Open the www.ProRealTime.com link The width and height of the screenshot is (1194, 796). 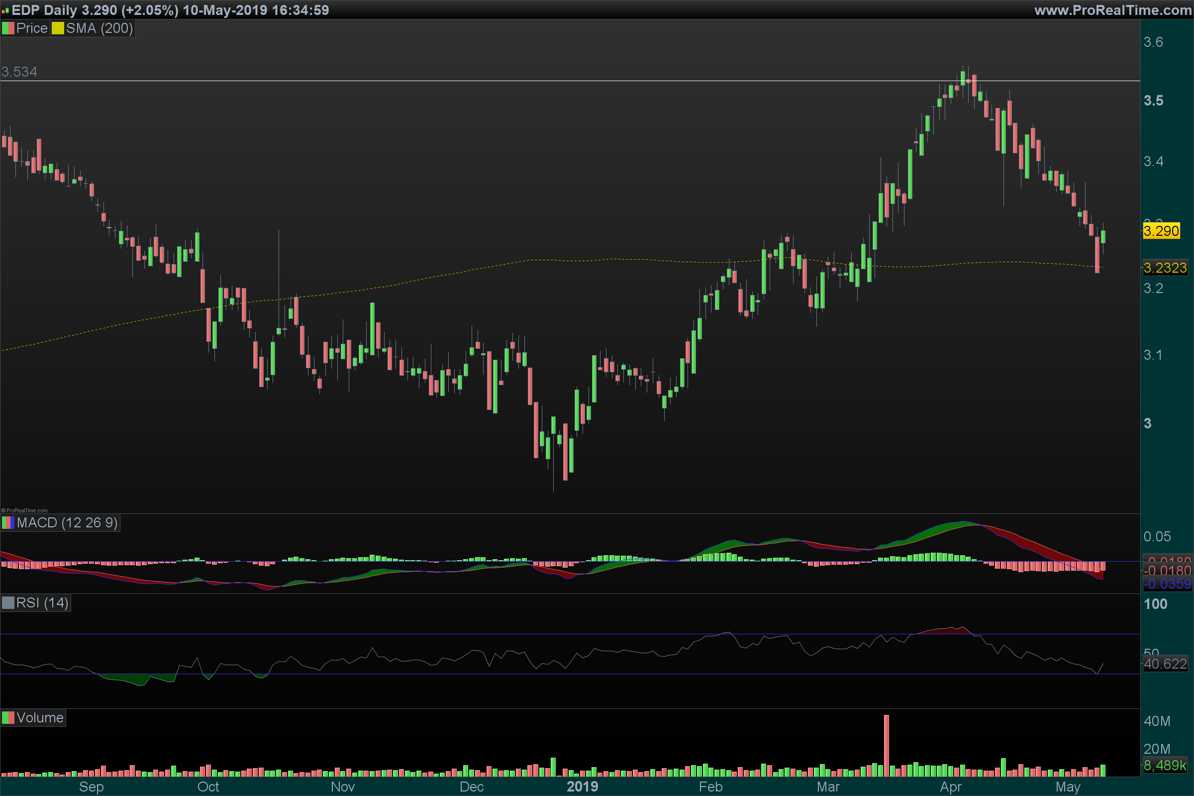pyautogui.click(x=1113, y=10)
